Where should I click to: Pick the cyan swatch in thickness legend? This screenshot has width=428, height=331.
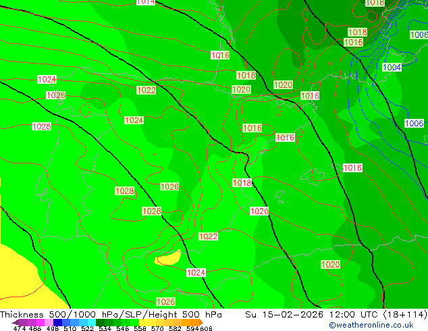pyautogui.click(x=92, y=322)
